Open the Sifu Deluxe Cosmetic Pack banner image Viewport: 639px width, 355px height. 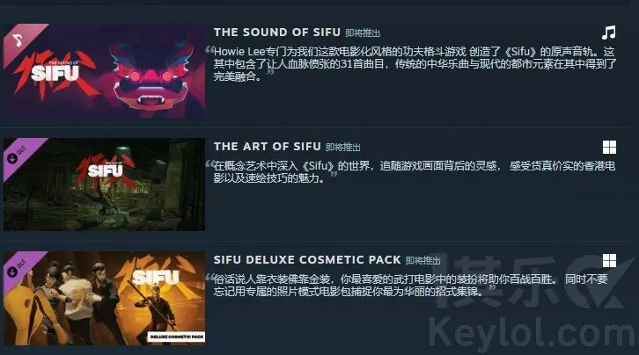(105, 298)
